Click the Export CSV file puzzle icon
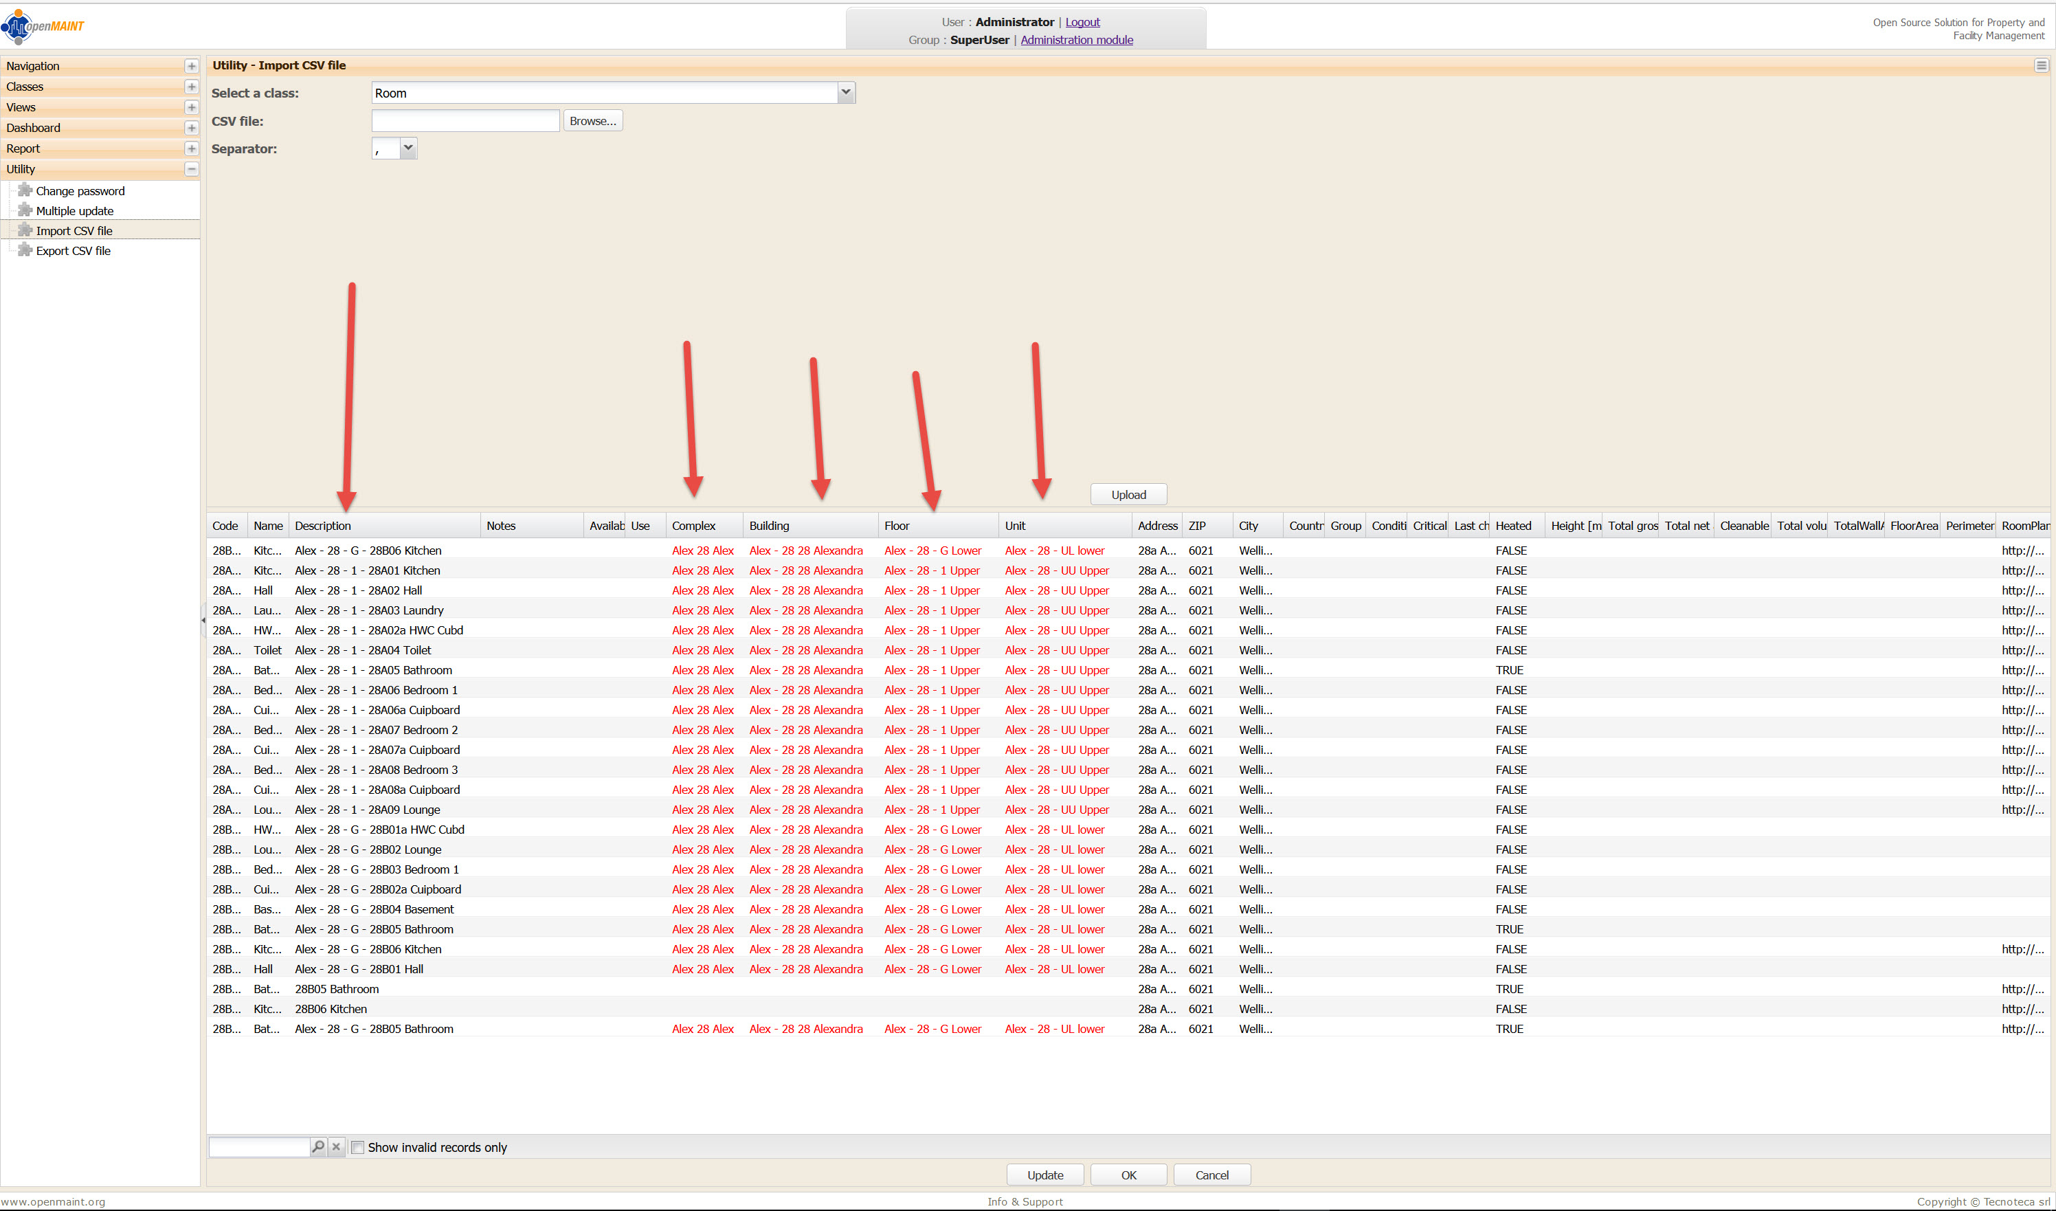The width and height of the screenshot is (2056, 1211). [25, 251]
